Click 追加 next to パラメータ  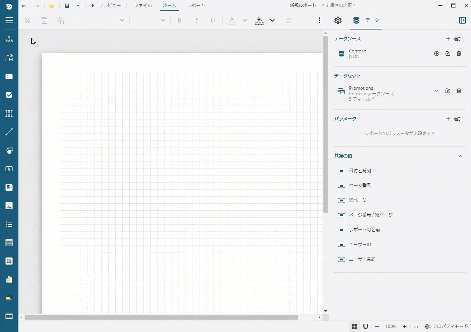tap(454, 119)
